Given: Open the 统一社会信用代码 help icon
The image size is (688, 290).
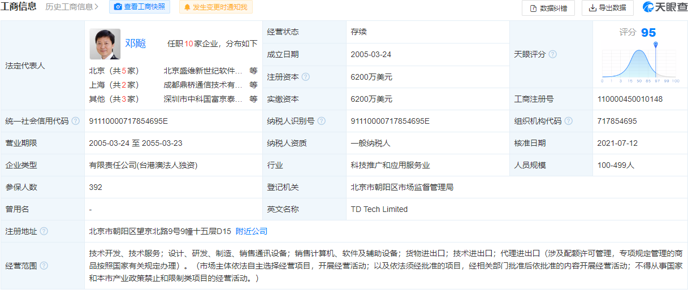Looking at the screenshot, I should 76,121.
